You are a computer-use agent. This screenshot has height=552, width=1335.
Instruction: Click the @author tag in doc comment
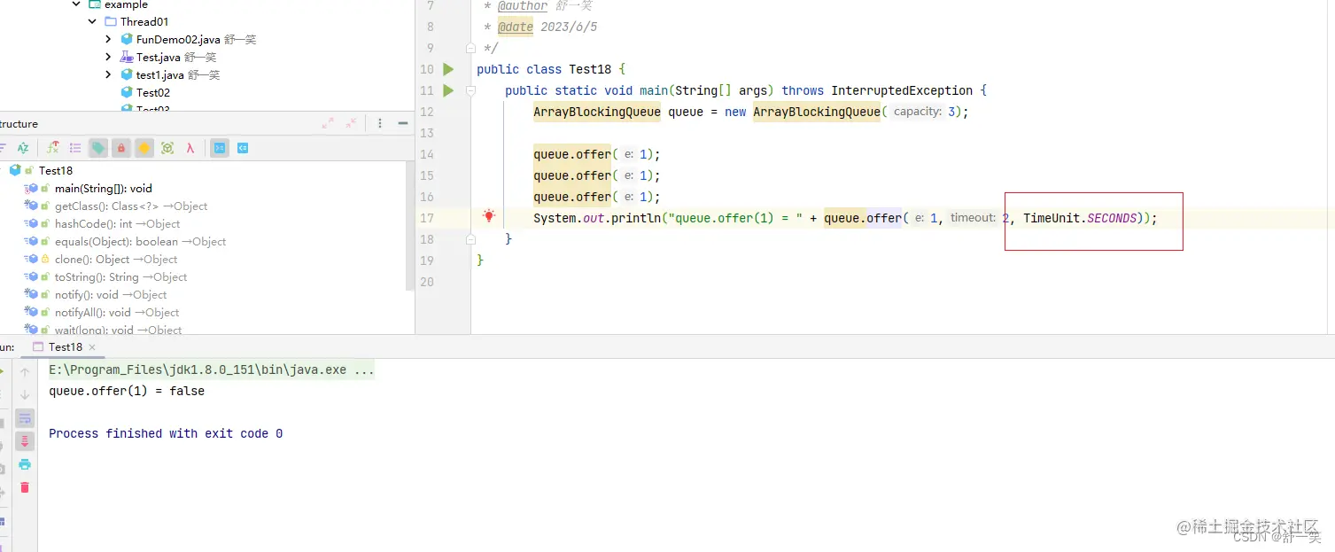pyautogui.click(x=523, y=5)
